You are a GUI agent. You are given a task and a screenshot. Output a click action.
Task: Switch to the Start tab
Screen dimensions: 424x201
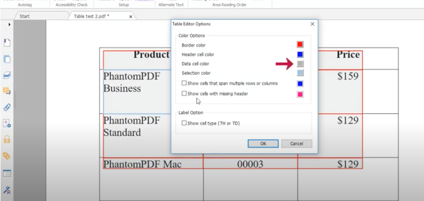[25, 16]
